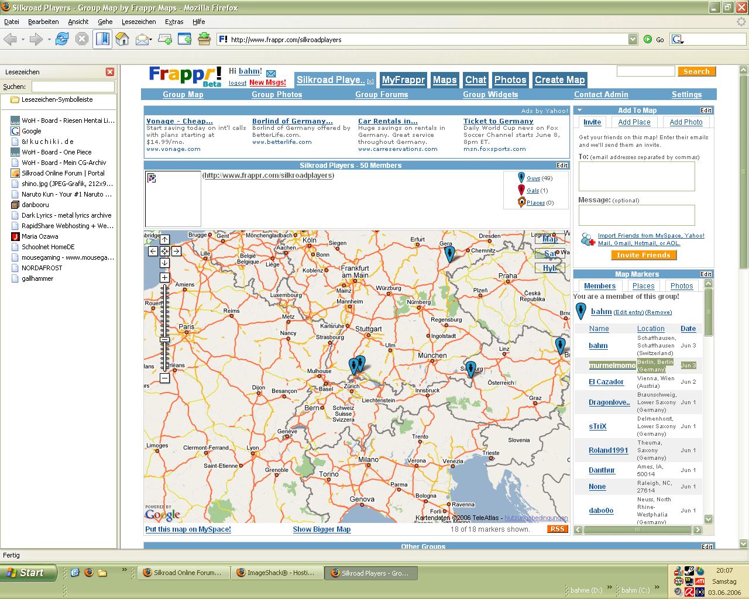Recenter the map with center button
Viewport: 749px width, 599px height.
click(164, 251)
